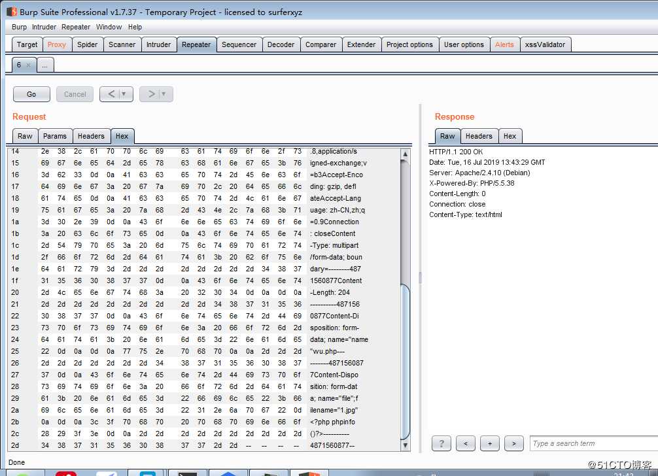Click 'HTTP/1.1 200 OK' response line
The height and width of the screenshot is (476, 658).
click(456, 152)
